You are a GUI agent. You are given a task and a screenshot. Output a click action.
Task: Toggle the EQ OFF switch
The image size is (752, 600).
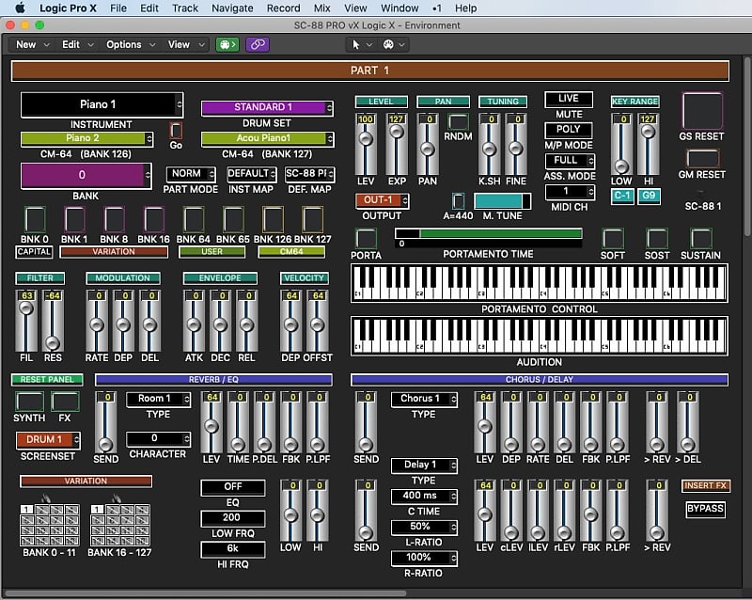232,487
